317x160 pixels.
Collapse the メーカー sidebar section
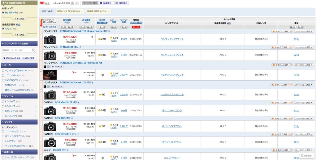[19, 65]
